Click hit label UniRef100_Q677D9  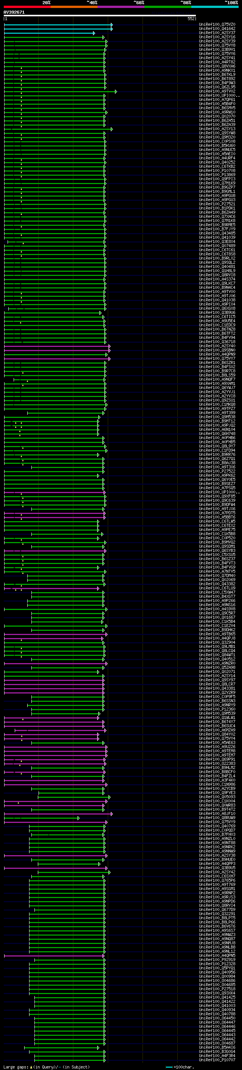[217, 910]
